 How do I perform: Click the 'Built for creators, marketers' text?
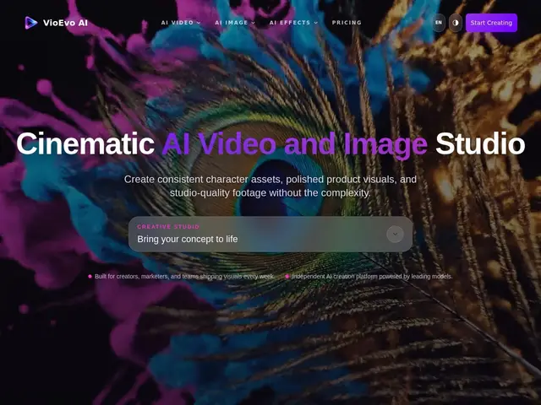point(184,276)
